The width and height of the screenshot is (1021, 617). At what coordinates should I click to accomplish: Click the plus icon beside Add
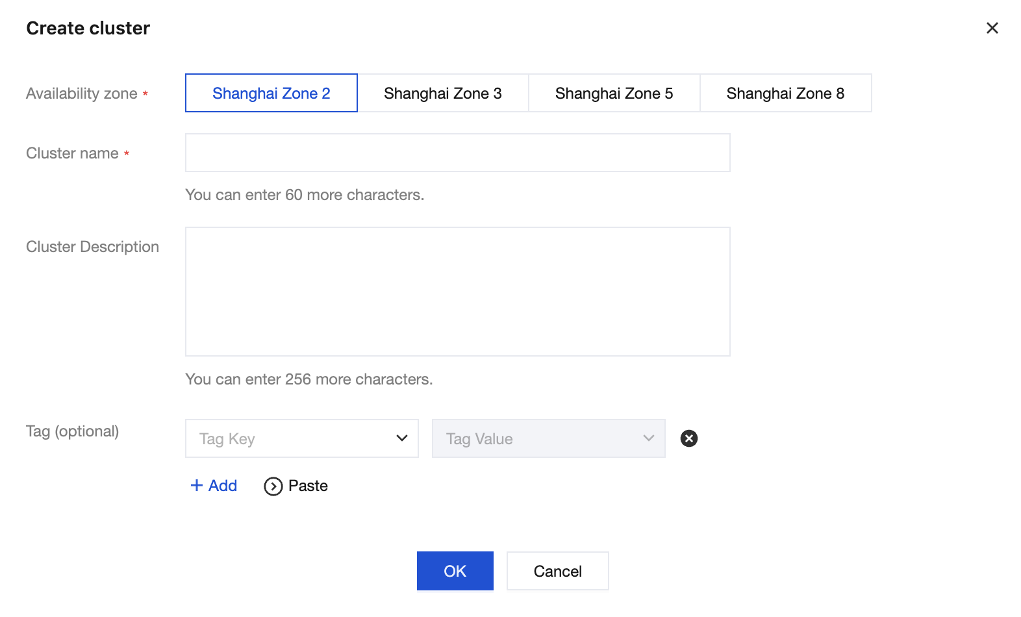[x=196, y=485]
